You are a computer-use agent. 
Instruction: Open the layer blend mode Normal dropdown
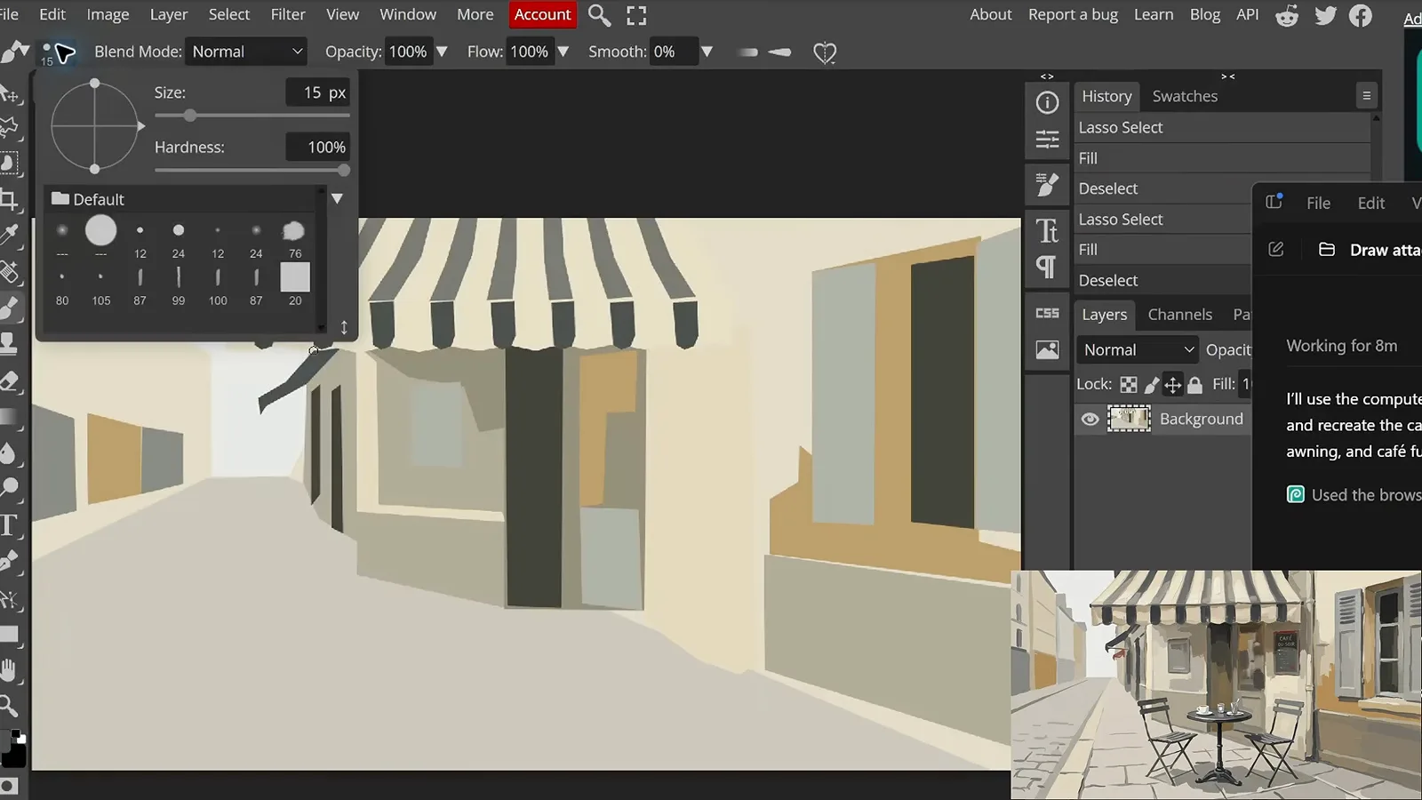pyautogui.click(x=1138, y=350)
